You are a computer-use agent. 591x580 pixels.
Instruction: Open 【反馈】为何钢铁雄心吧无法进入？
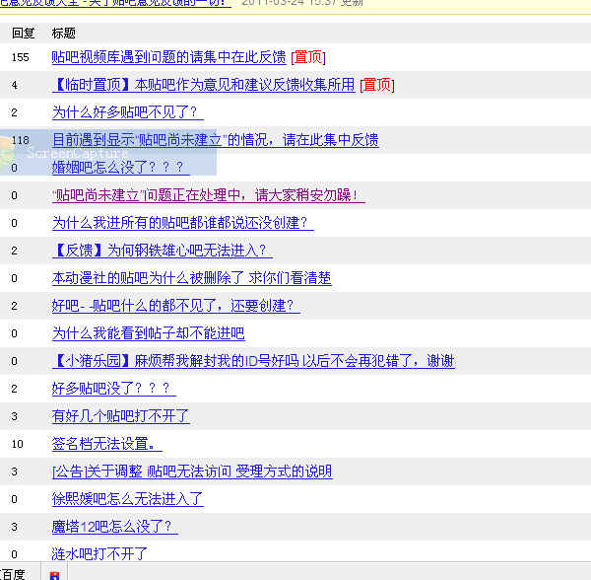(x=162, y=251)
